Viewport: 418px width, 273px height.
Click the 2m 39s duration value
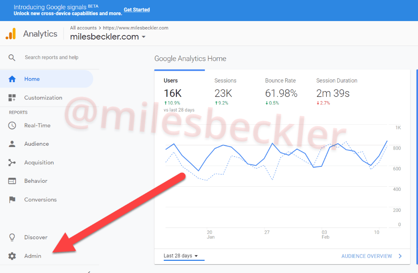333,94
